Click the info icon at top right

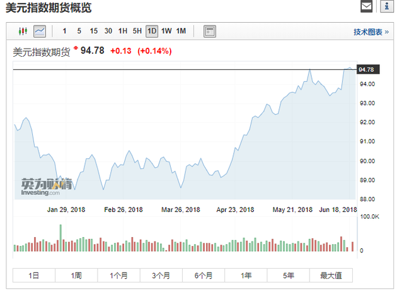(384, 7)
